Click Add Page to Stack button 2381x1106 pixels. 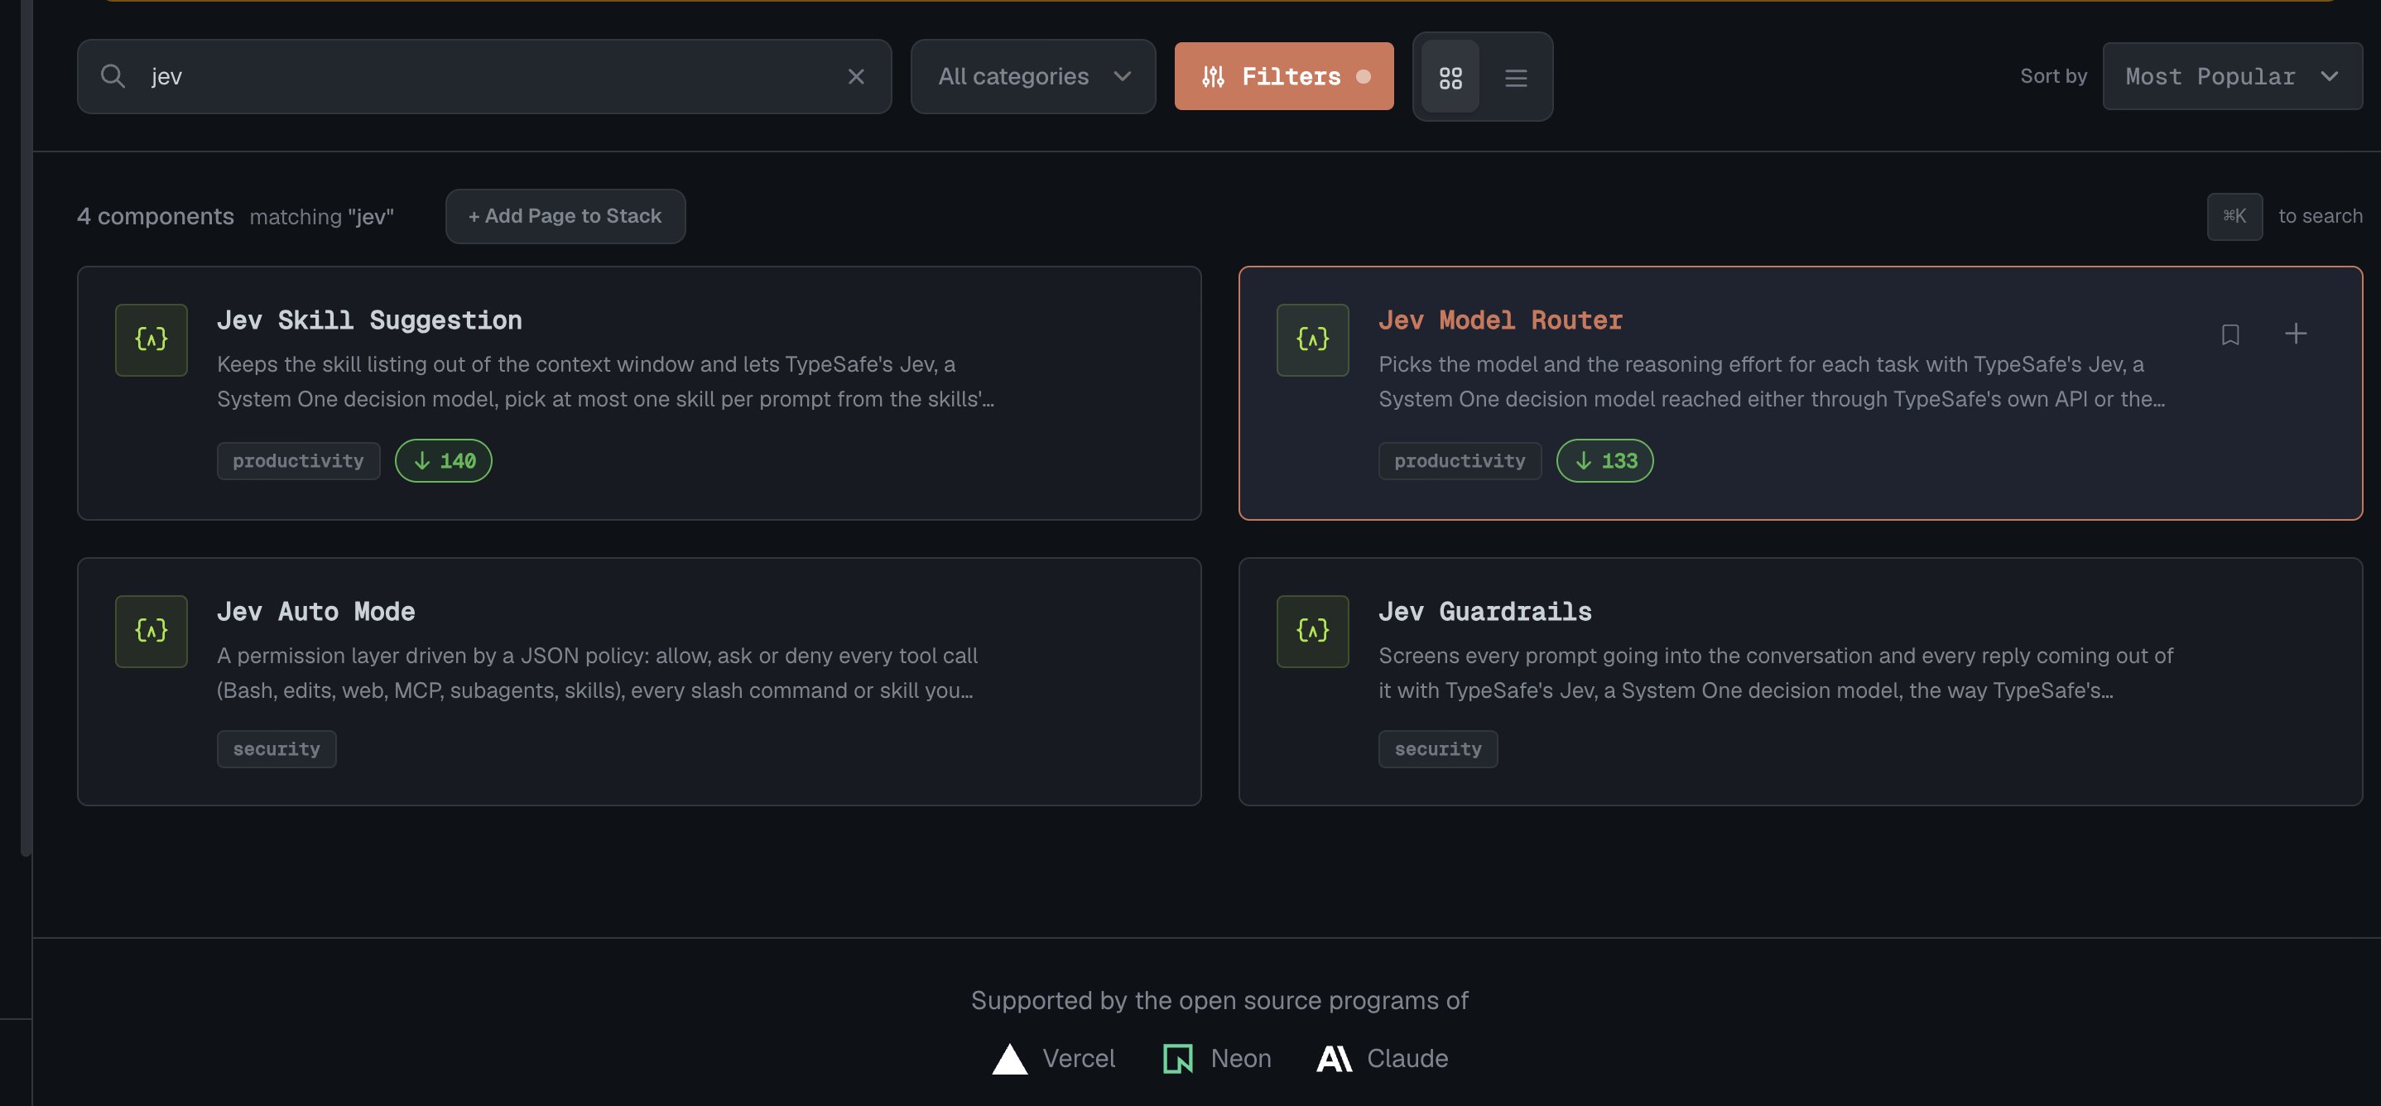tap(565, 216)
